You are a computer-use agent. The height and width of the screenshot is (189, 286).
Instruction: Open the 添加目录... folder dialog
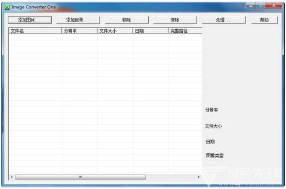pos(78,20)
